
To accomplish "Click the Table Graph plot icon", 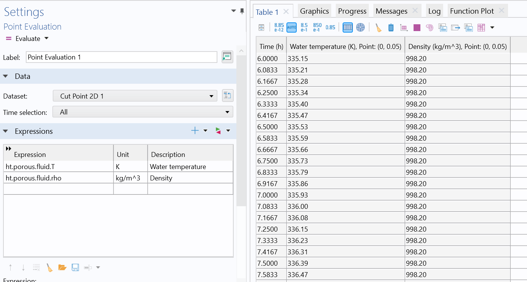I will (404, 28).
